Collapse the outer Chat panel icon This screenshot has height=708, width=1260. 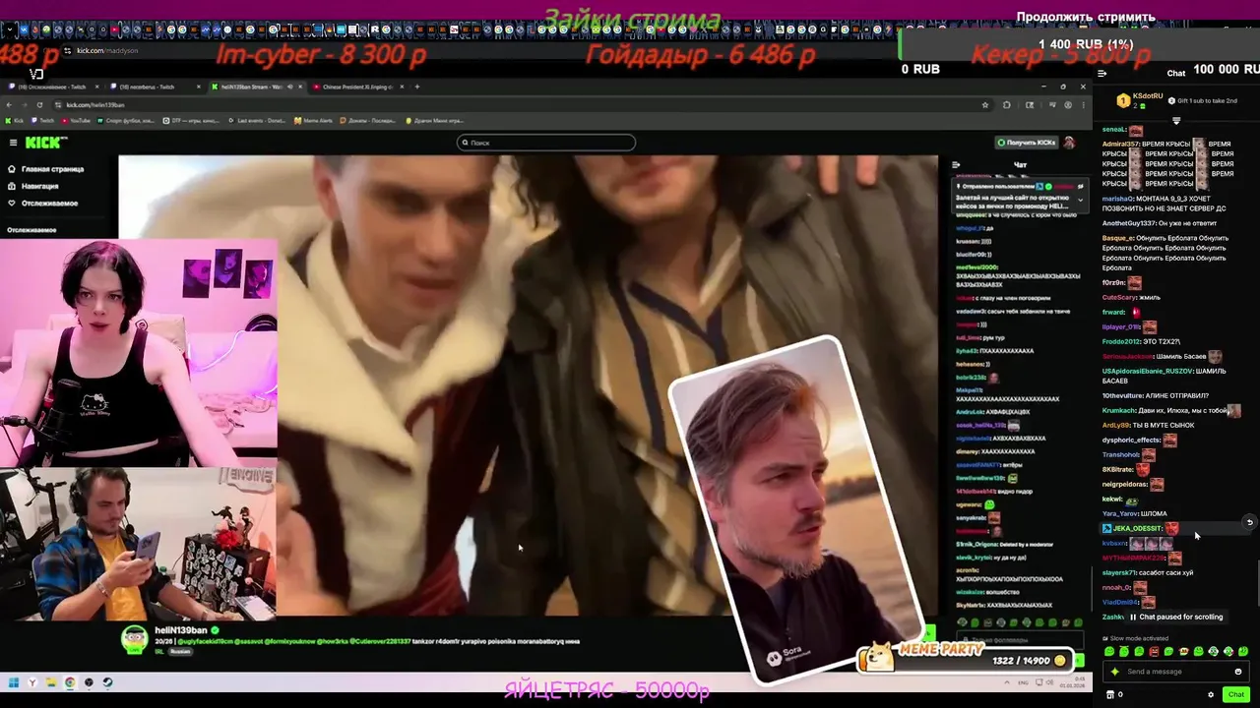coord(1102,73)
